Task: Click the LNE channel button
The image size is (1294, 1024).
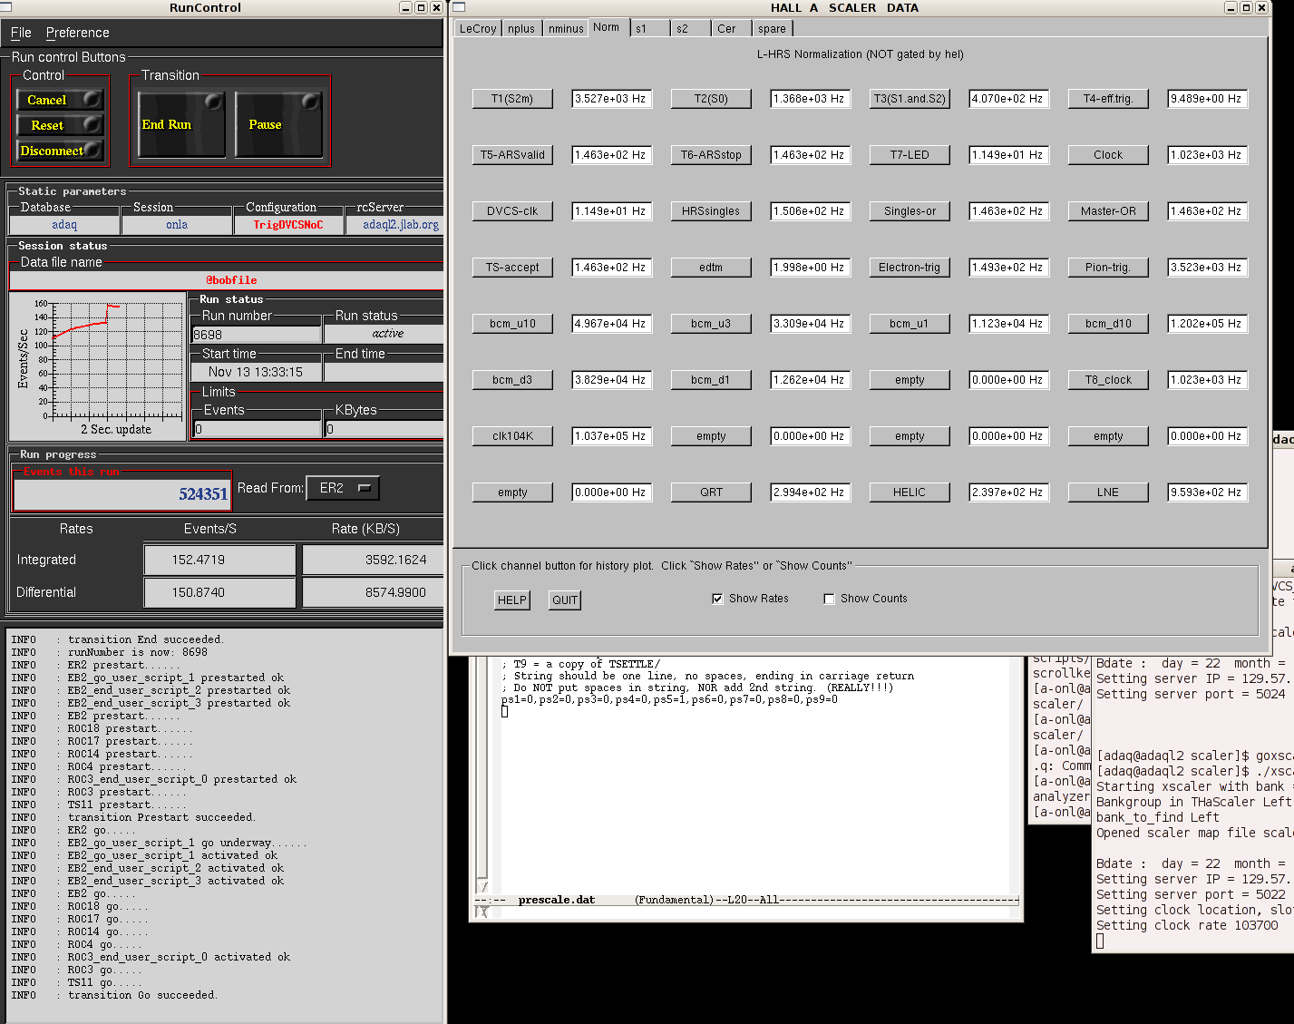Action: pos(1108,492)
